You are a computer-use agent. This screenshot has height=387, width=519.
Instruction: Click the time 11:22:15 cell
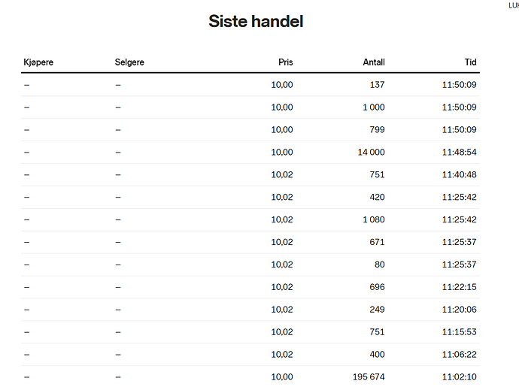(460, 287)
